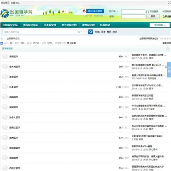This screenshot has height=171, width=171.
Task: Click the bubble icon beside 新加坡留学
Action: click(5, 148)
